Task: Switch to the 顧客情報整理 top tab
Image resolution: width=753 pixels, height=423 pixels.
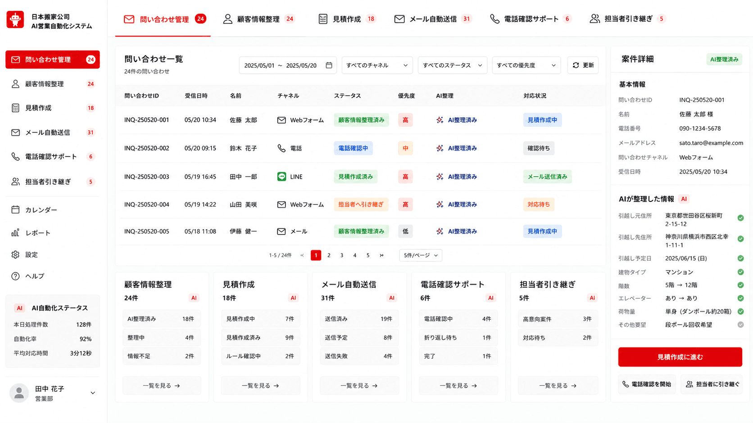Action: coord(259,19)
